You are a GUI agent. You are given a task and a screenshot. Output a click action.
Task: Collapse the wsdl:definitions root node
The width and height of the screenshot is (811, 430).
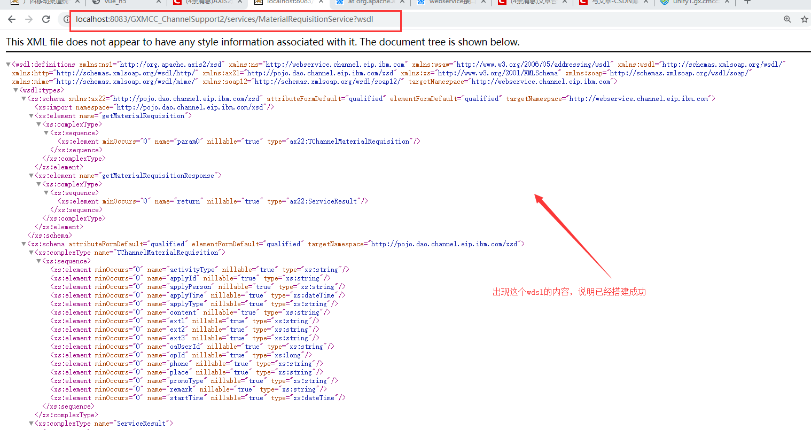click(x=8, y=65)
